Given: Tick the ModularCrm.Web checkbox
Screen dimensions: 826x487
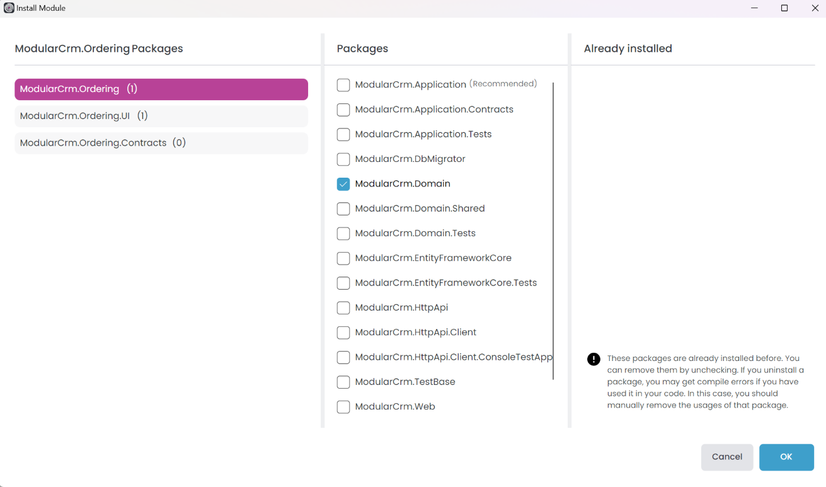Looking at the screenshot, I should tap(343, 407).
